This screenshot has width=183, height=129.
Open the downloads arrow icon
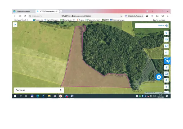click(168, 16)
